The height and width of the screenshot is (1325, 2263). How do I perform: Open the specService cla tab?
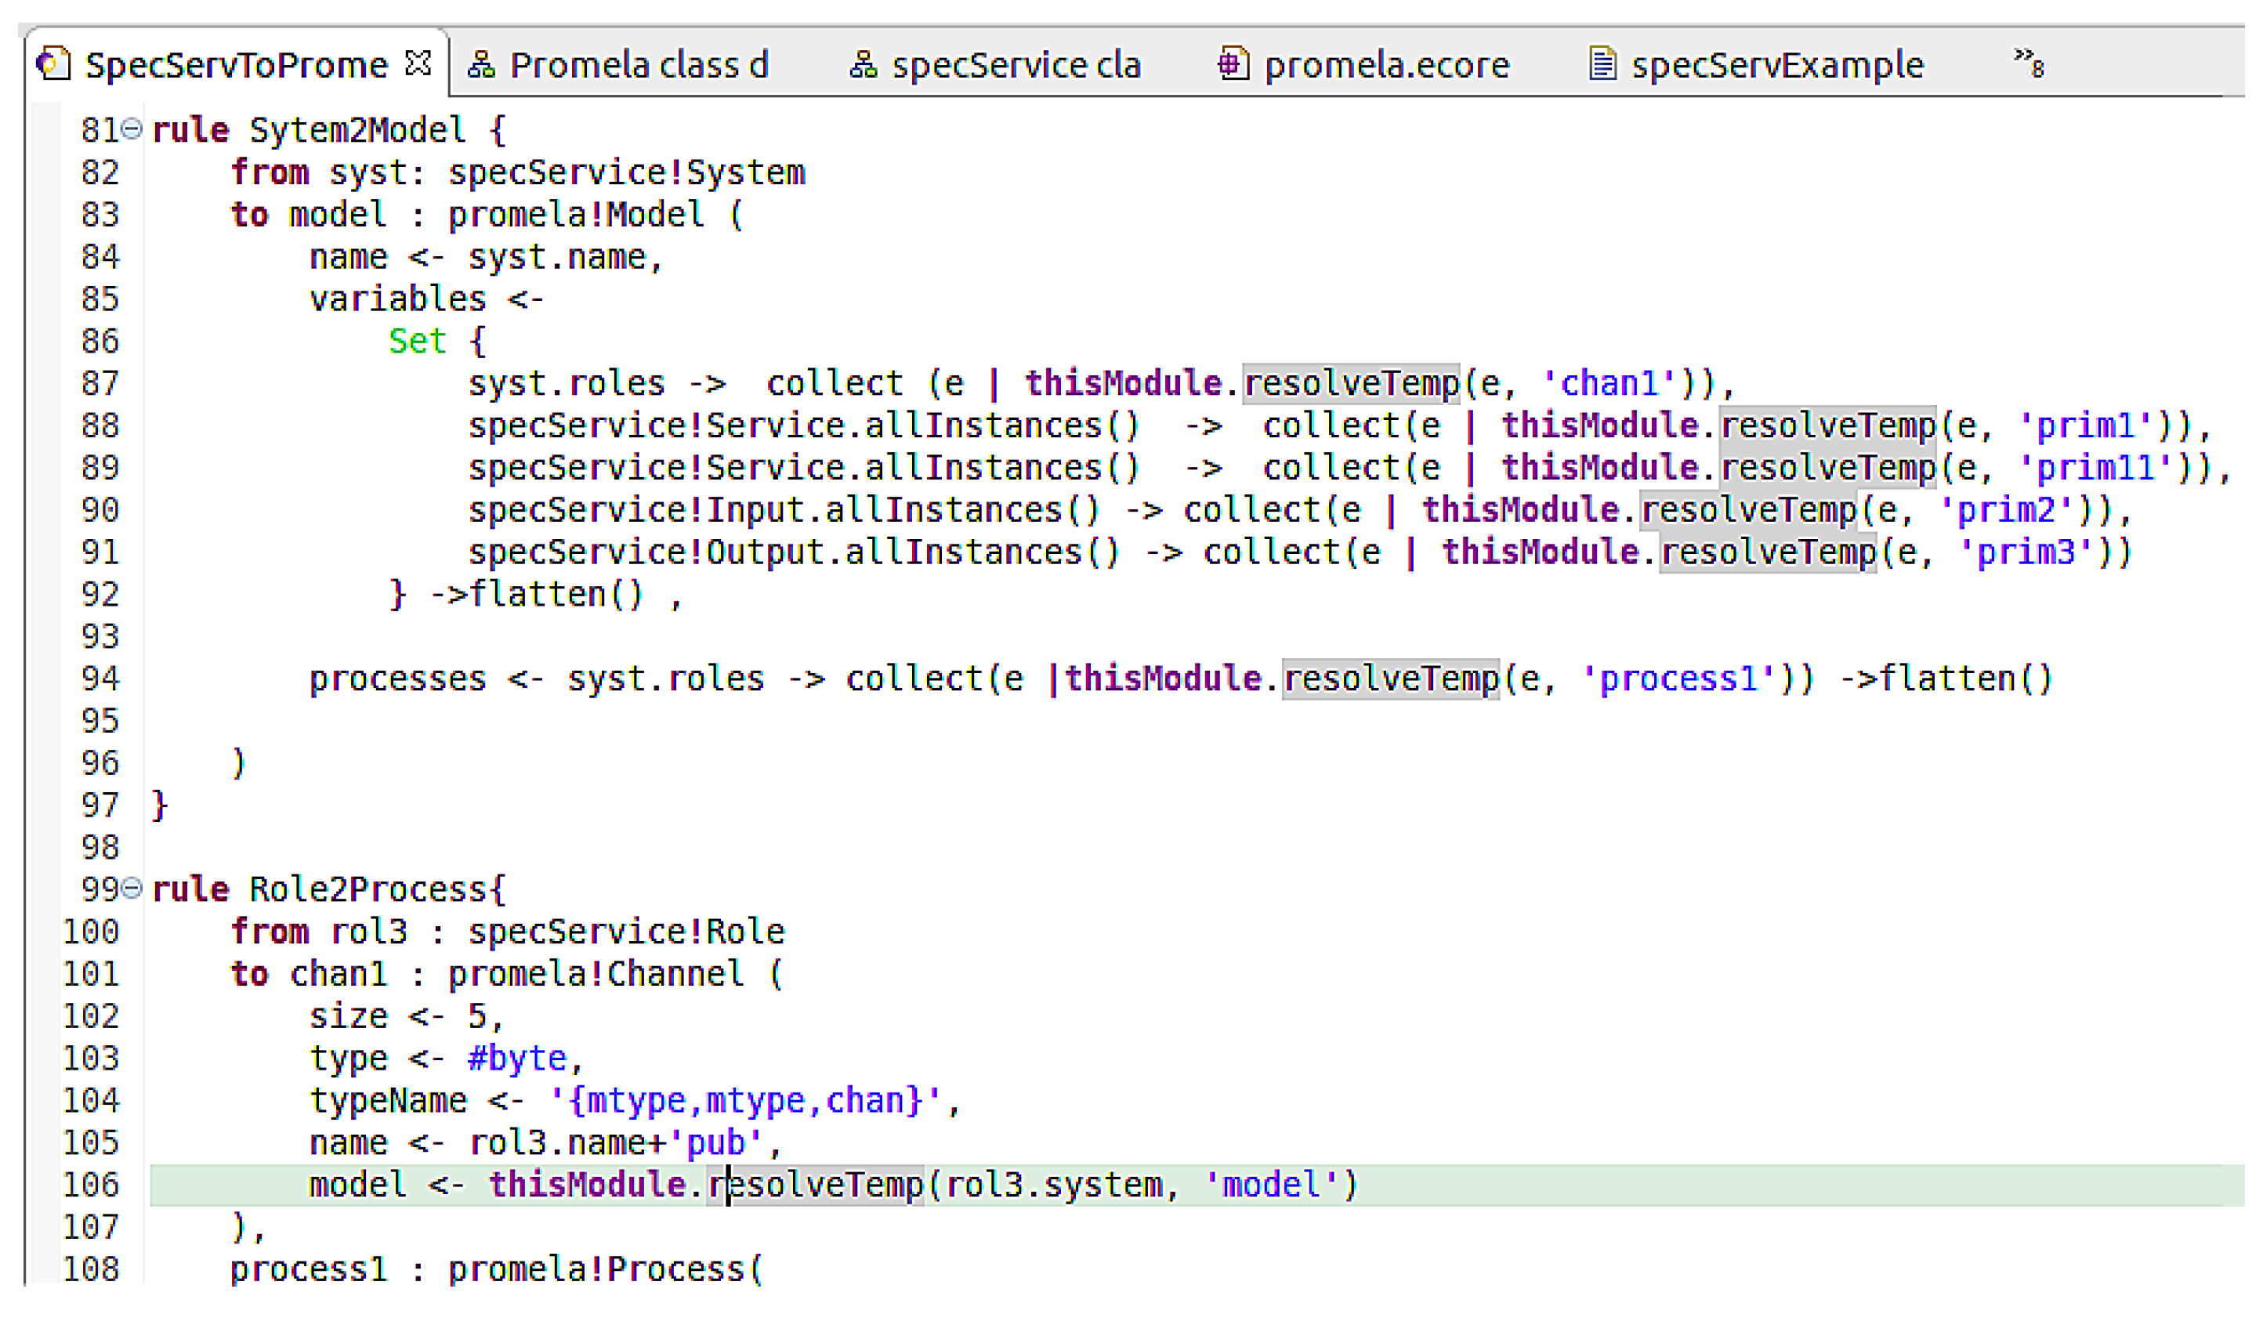point(1016,66)
